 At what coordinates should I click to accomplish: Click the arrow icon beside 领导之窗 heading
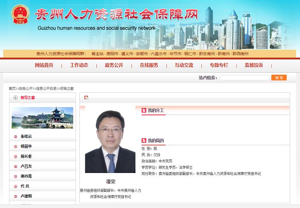(15, 97)
